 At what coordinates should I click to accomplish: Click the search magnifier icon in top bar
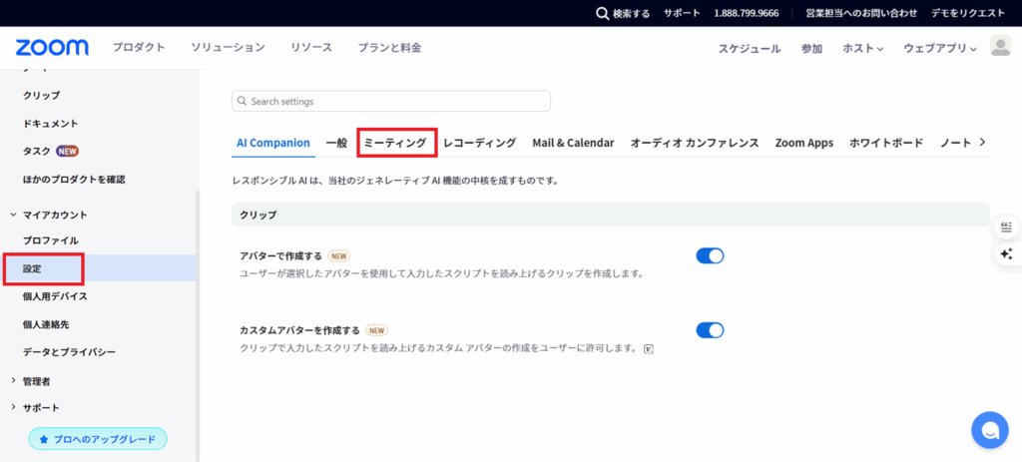603,13
